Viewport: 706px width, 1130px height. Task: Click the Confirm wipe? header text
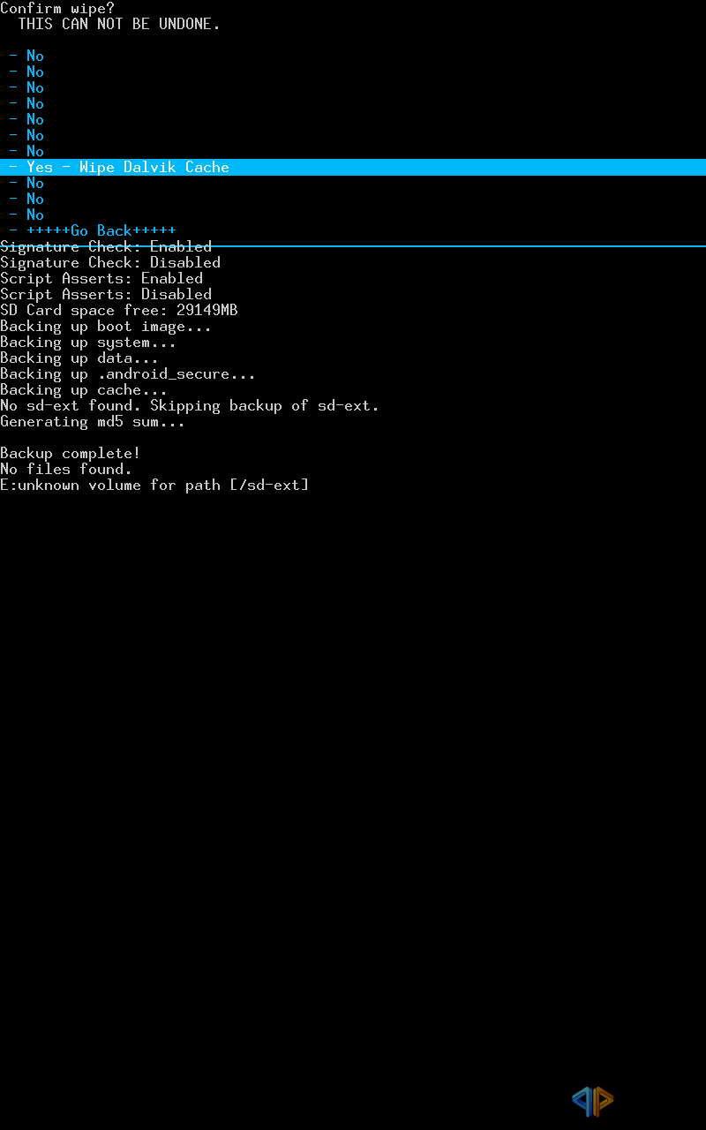[x=57, y=8]
